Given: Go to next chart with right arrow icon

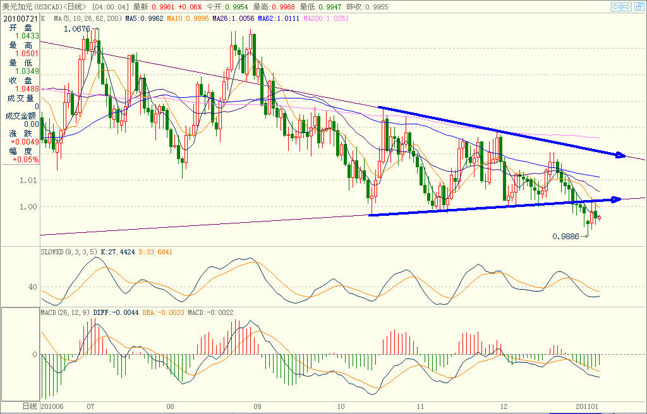Looking at the screenshot, I should [626, 6].
